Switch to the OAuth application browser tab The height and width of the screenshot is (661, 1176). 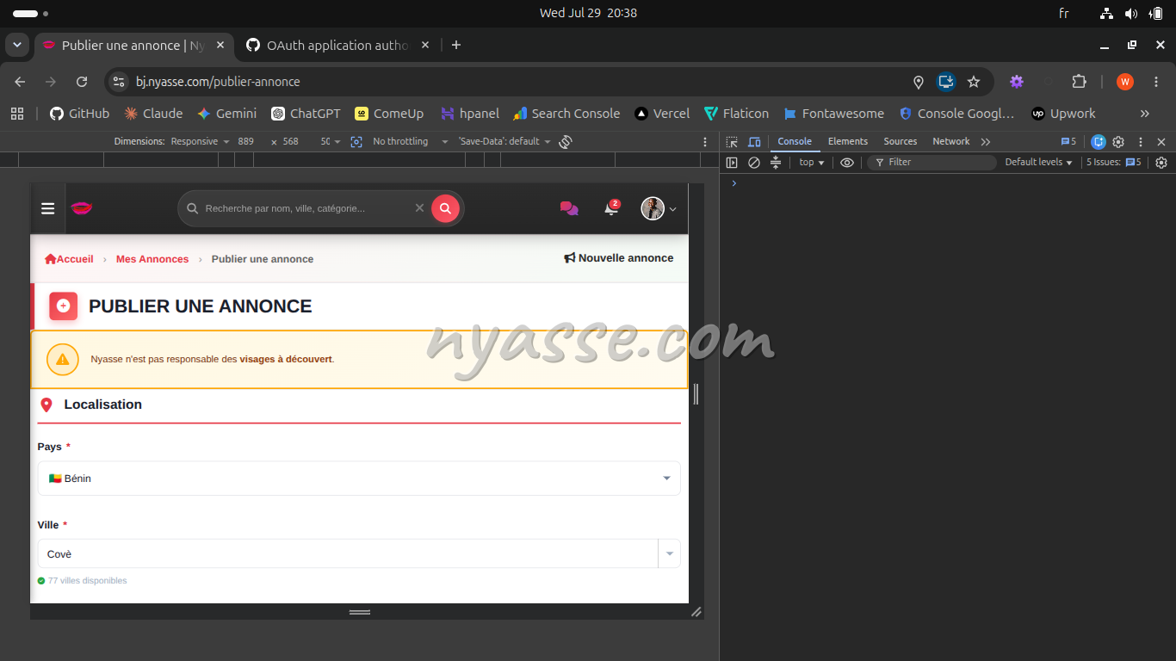[x=337, y=45]
